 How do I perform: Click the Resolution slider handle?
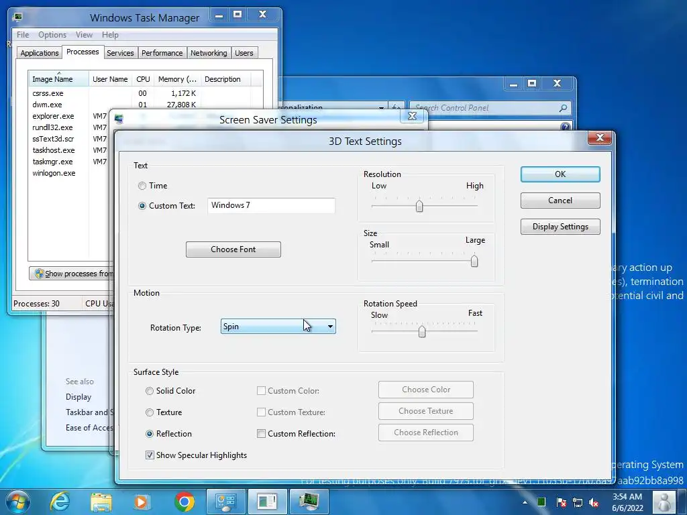point(419,206)
